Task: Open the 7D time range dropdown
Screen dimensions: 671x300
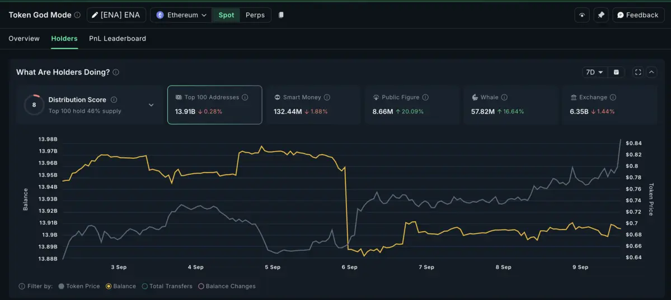Action: pos(594,72)
